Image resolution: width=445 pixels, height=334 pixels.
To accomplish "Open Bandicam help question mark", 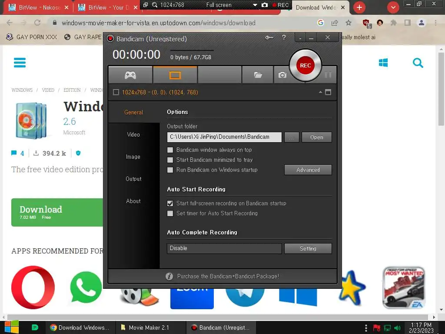I will [284, 37].
